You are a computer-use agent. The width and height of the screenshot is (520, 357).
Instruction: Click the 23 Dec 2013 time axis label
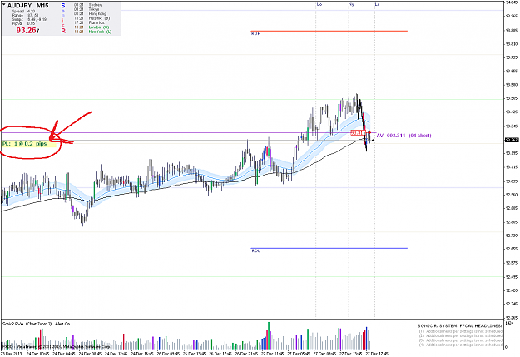[x=10, y=354]
